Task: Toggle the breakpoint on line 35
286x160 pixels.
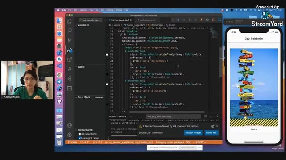Action: pos(107,84)
